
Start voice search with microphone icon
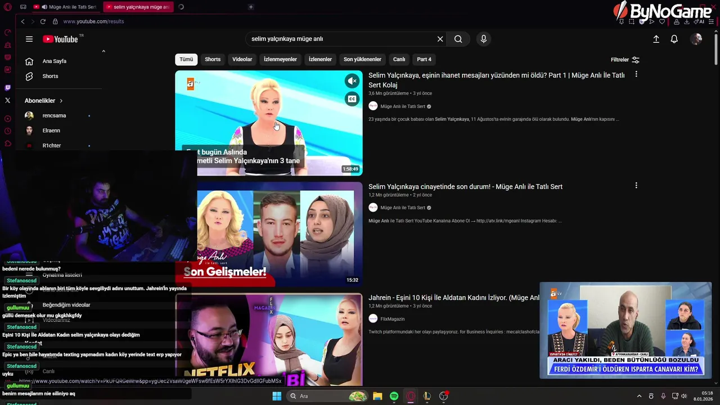click(x=483, y=39)
